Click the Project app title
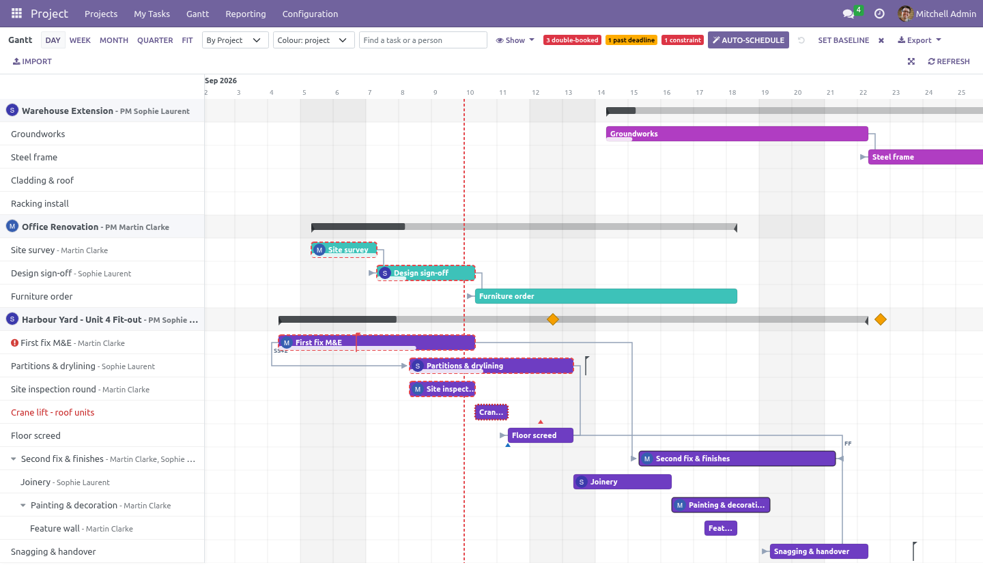983x580 pixels. point(49,14)
